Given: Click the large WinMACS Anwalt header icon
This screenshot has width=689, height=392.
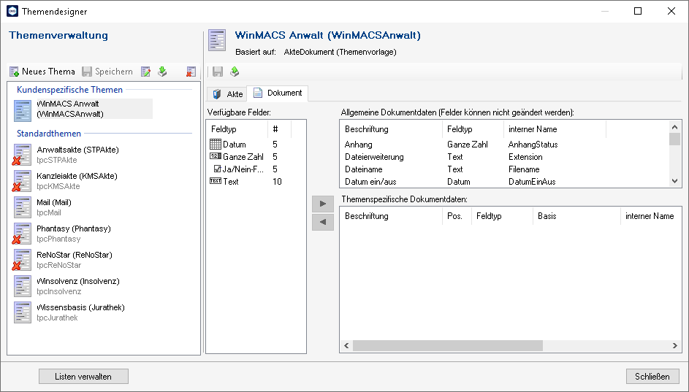Looking at the screenshot, I should tap(217, 40).
